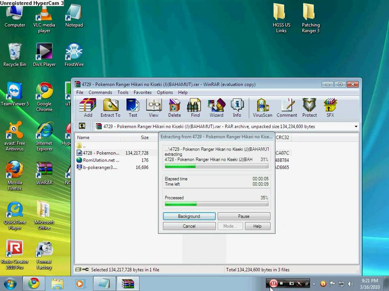The image size is (389, 291).
Task: Click the View toolbar icon
Action: pos(154,108)
